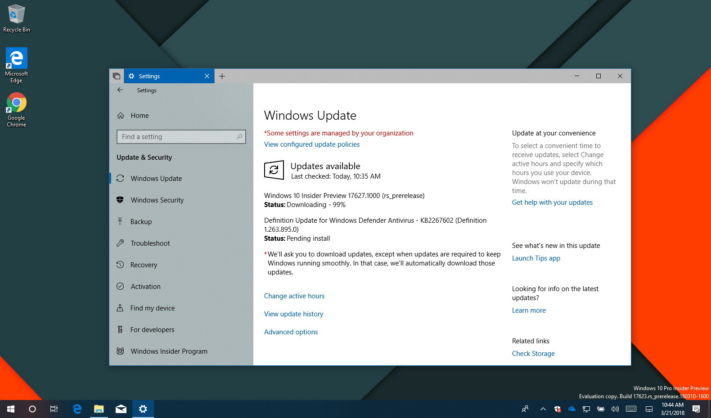Click the Activation checkmark circle icon

120,286
